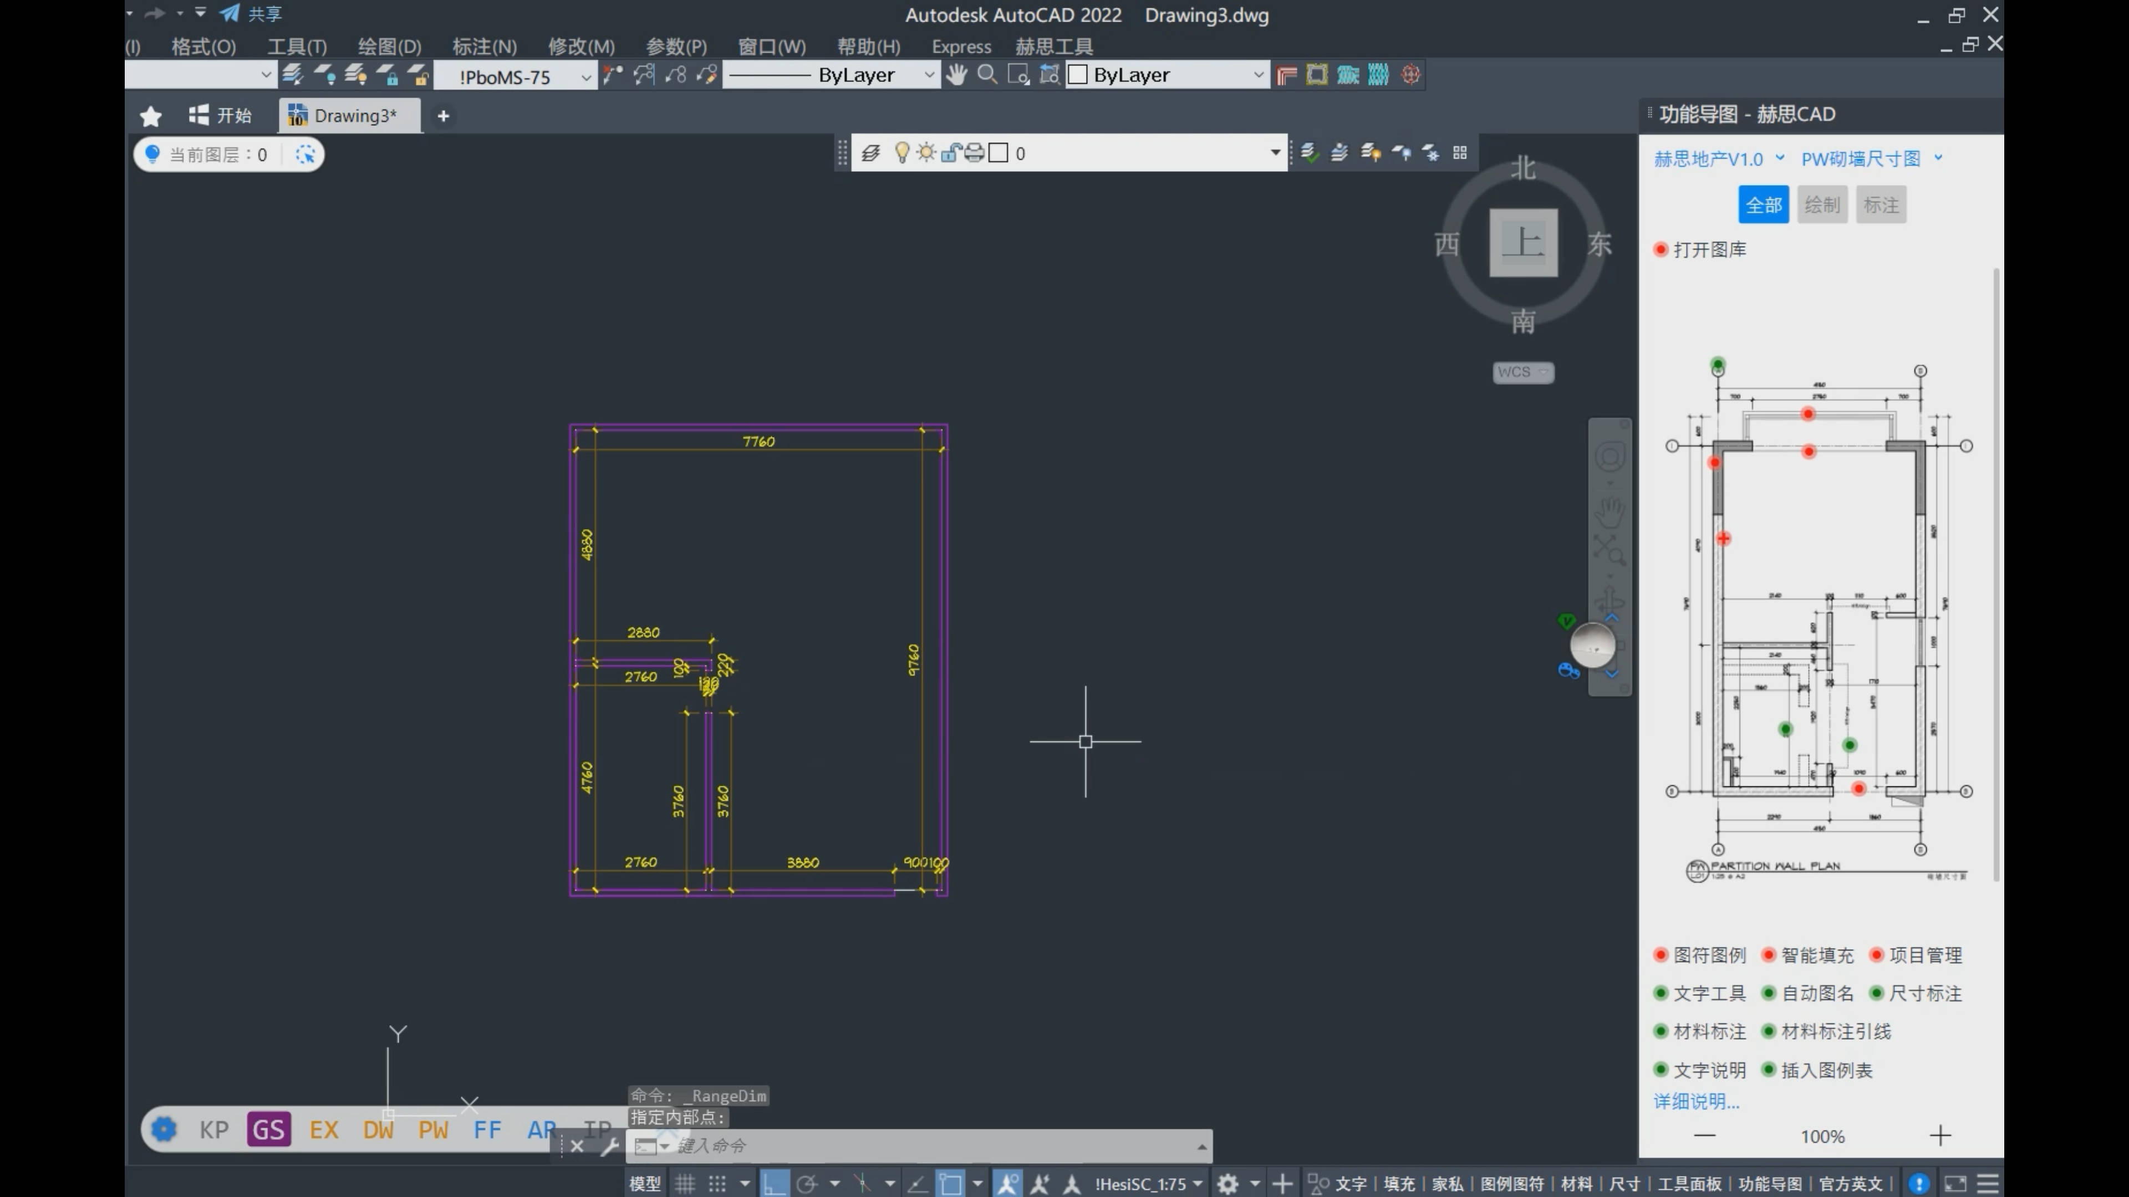The height and width of the screenshot is (1197, 2129).
Task: Zoom out preview with minus button
Action: tap(1704, 1136)
